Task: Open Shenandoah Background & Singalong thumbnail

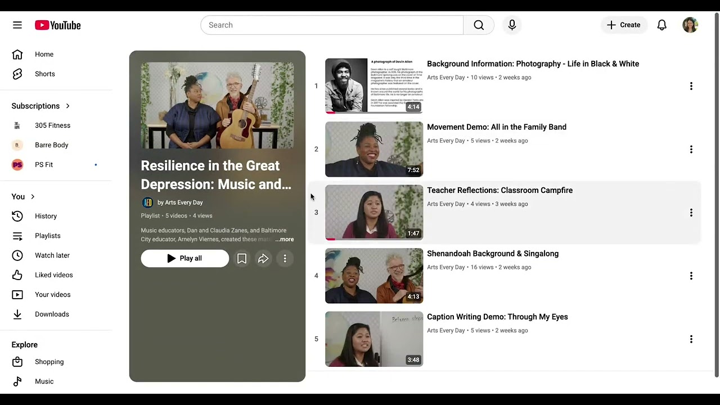Action: (x=374, y=276)
